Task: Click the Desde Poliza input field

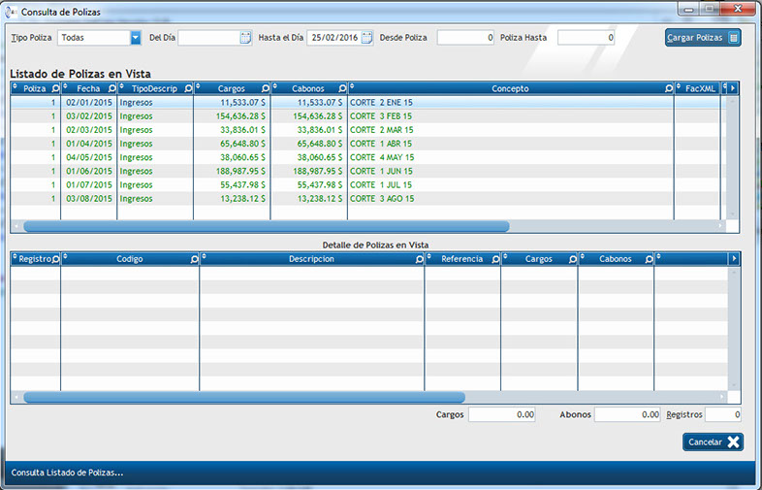Action: (x=465, y=38)
